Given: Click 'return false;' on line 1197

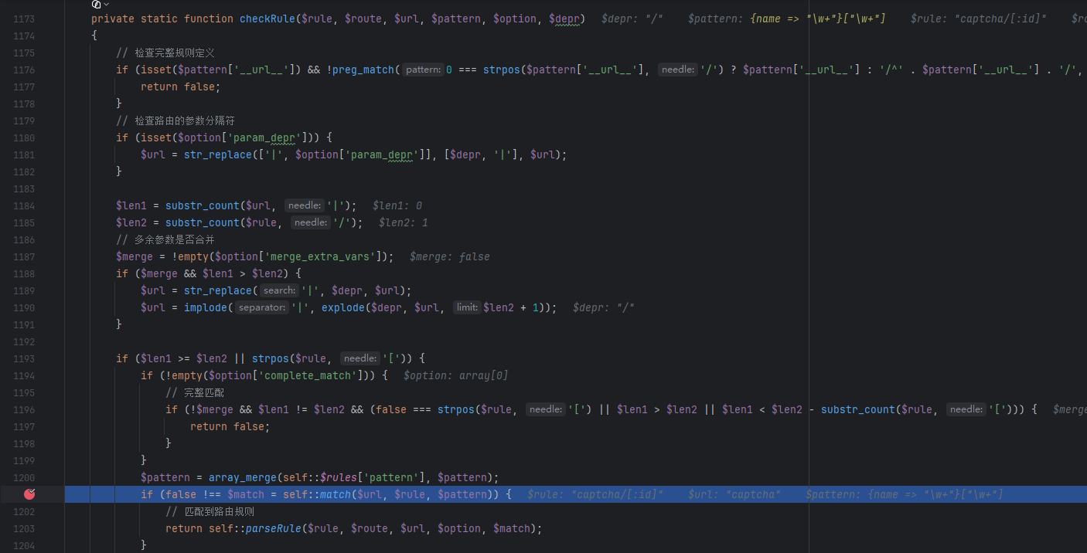Looking at the screenshot, I should [x=230, y=426].
